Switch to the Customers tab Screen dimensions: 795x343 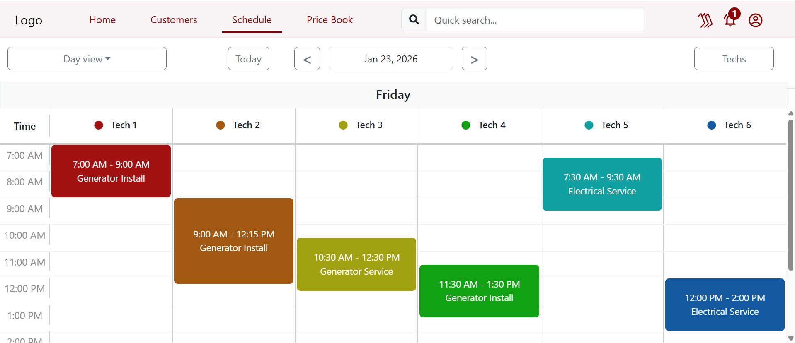174,20
